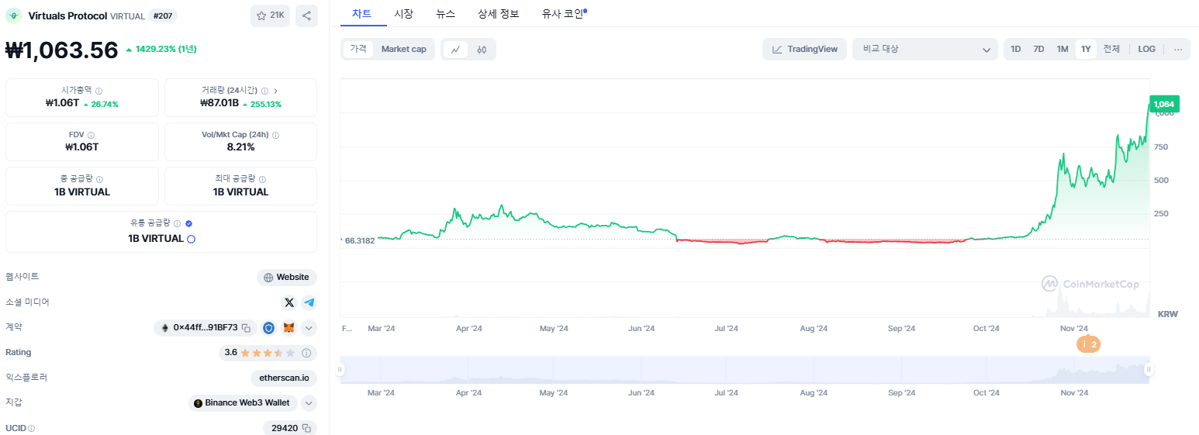Toggle LOG scale on chart
This screenshot has width=1199, height=435.
pyautogui.click(x=1147, y=49)
